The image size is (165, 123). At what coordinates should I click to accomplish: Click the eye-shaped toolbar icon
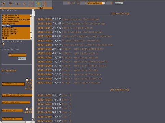tap(17, 4)
